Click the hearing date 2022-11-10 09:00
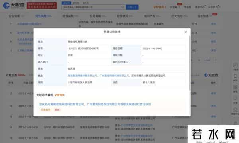The height and width of the screenshot is (143, 239). click(152, 48)
